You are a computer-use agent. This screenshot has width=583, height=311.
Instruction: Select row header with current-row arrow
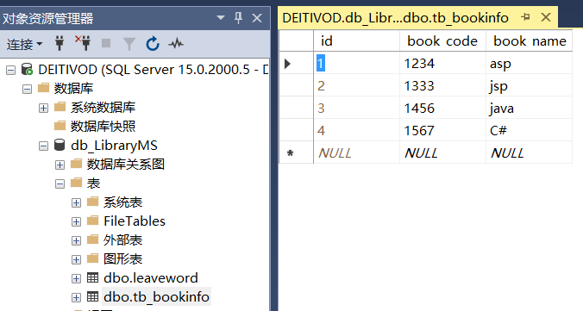coord(296,64)
